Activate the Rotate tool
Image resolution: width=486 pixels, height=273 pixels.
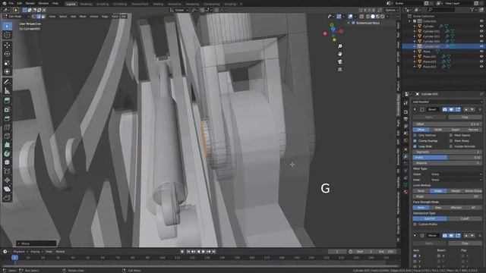click(7, 54)
